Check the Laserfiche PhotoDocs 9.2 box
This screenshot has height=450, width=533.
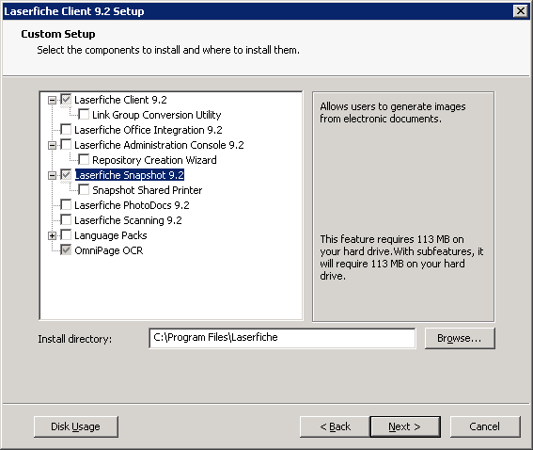[66, 204]
